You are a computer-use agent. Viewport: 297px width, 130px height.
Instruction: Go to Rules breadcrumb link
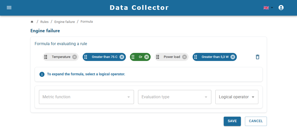pyautogui.click(x=44, y=22)
